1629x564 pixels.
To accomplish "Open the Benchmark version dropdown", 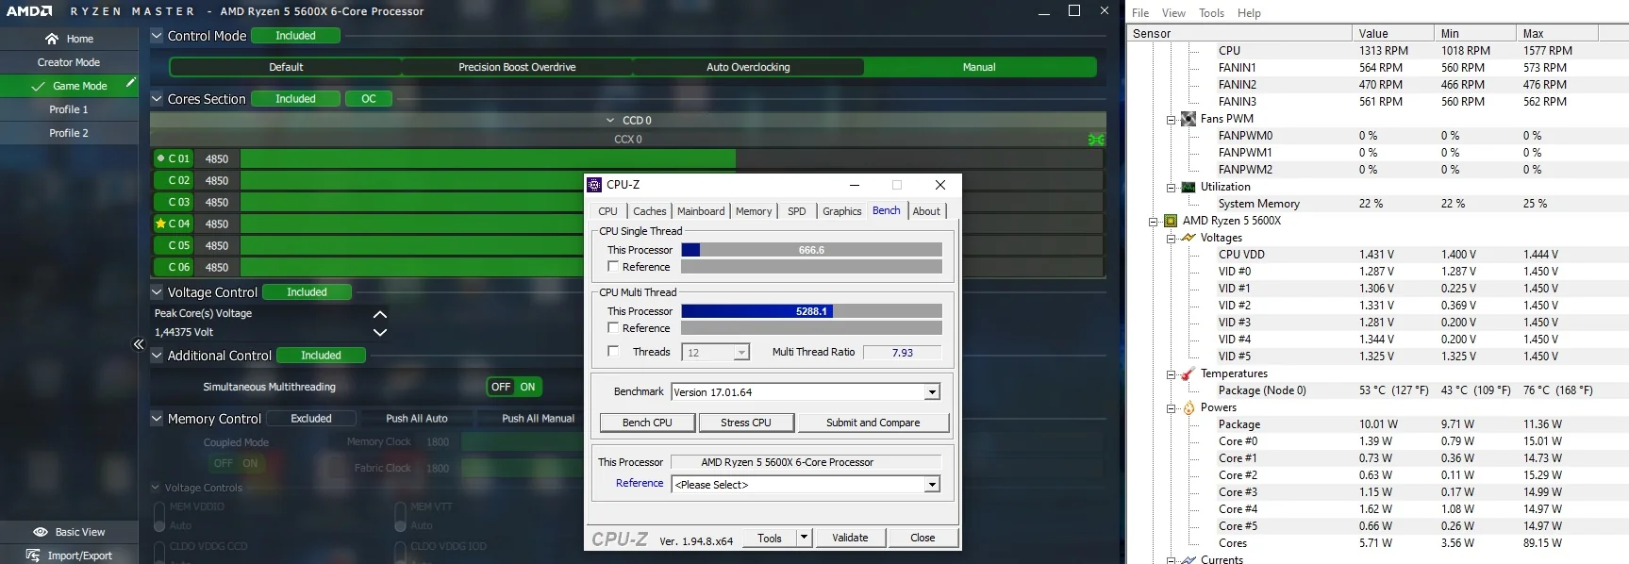I will pyautogui.click(x=932, y=392).
